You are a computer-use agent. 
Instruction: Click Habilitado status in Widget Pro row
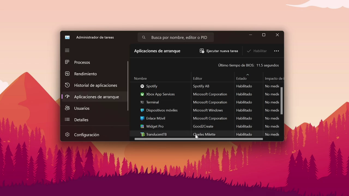[244, 126]
